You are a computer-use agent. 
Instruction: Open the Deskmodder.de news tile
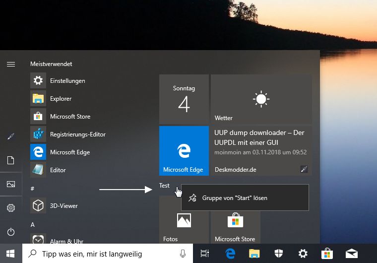point(261,151)
